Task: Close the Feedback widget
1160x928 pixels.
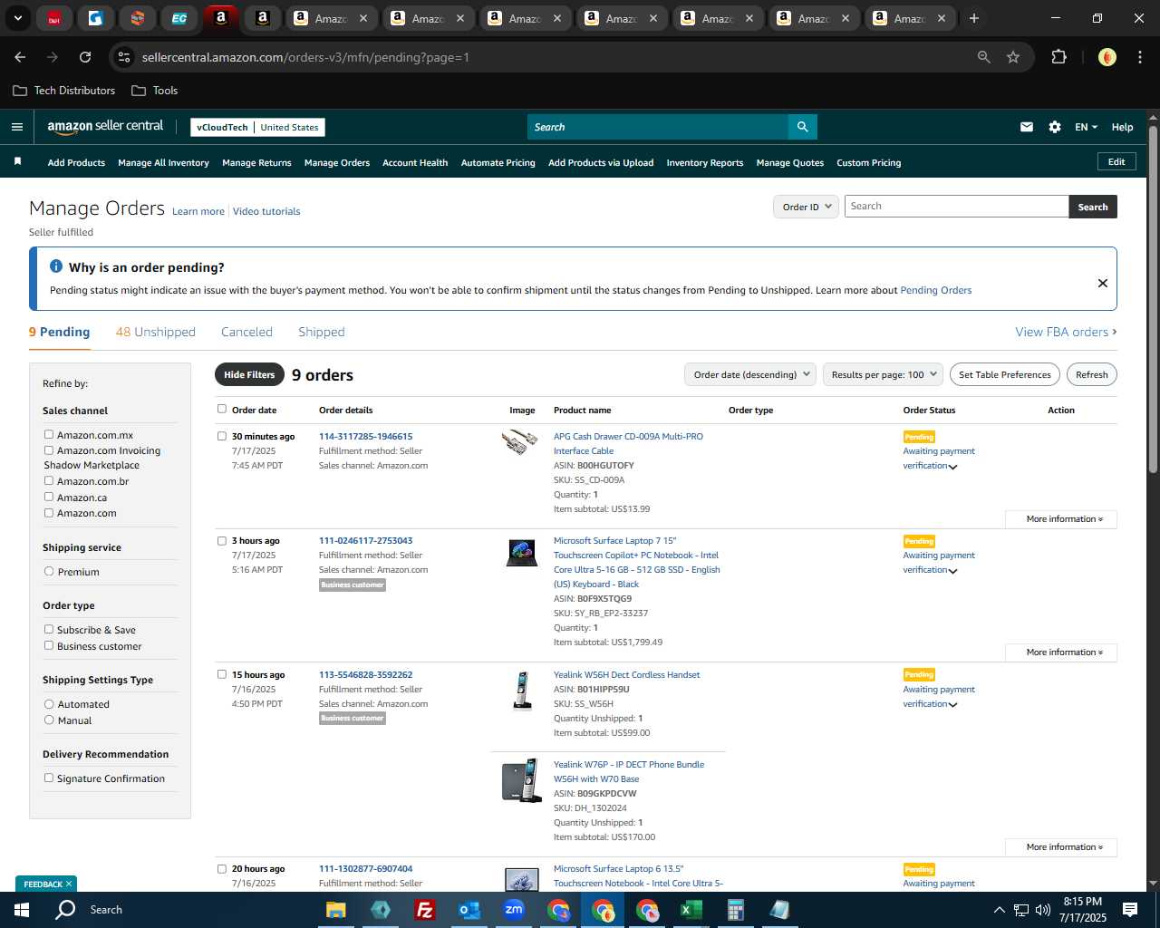Action: point(69,884)
